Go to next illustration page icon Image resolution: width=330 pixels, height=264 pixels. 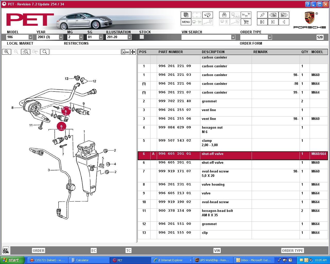[x=284, y=15]
